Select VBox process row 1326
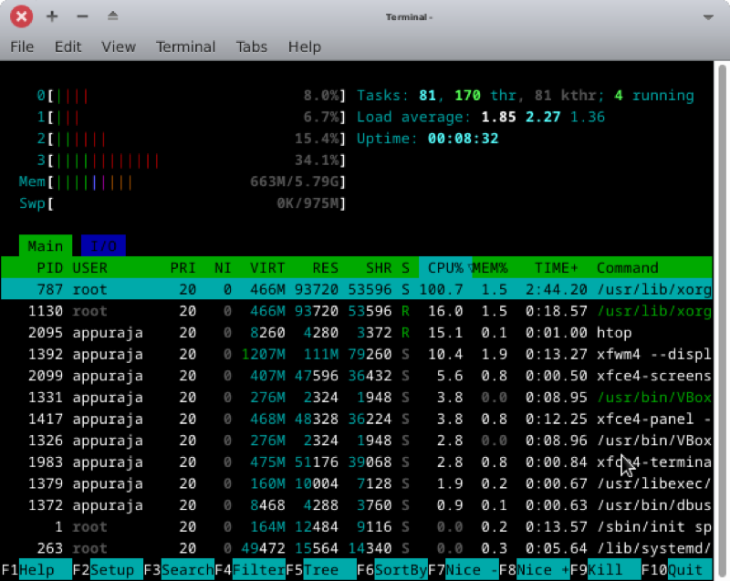The width and height of the screenshot is (730, 581). pos(357,440)
